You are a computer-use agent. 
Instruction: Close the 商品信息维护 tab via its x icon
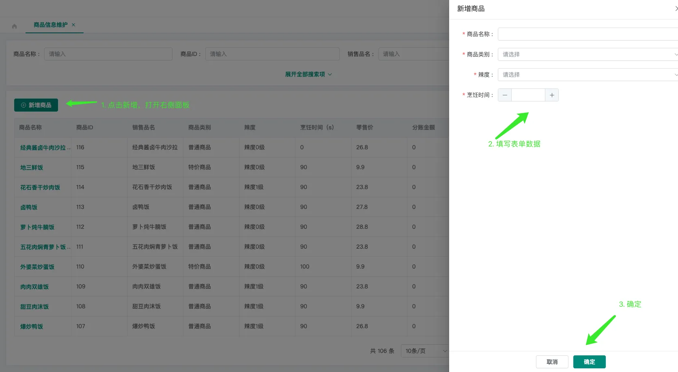click(x=73, y=25)
